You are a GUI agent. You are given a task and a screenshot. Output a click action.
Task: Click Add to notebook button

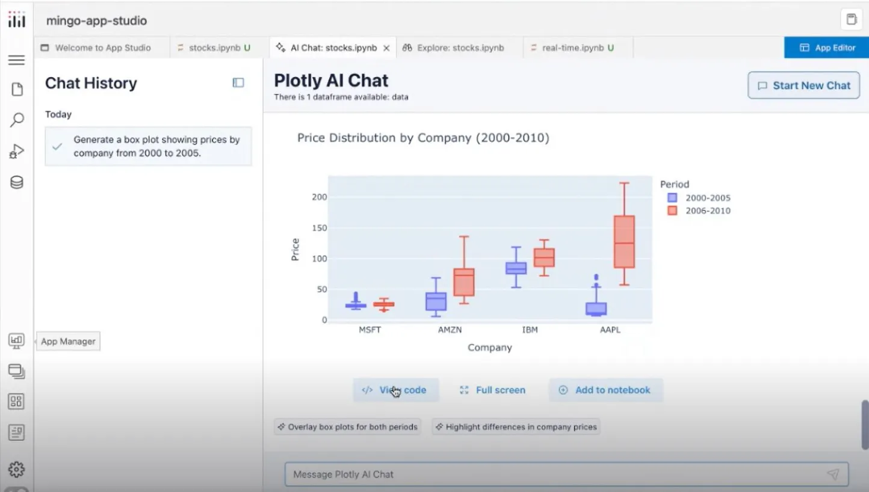[x=605, y=390]
